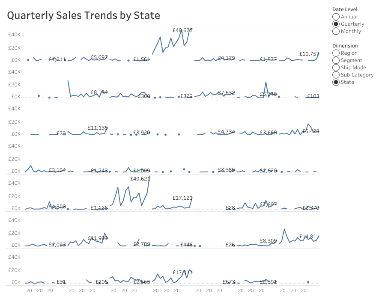Click the £49,621 data label

140,179
